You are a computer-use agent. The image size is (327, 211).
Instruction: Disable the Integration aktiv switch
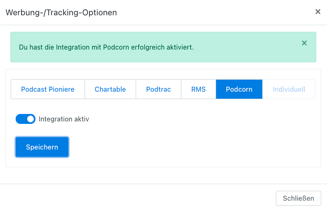pos(26,119)
